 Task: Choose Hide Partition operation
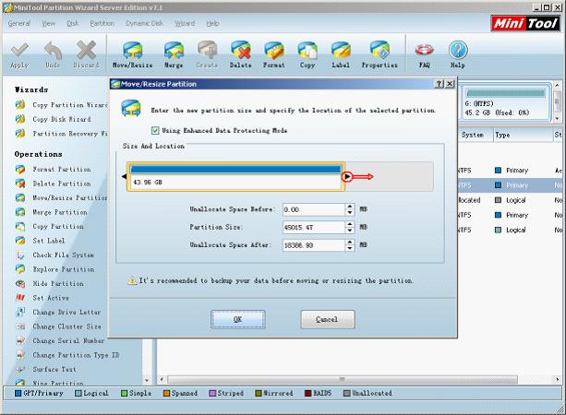[50, 284]
